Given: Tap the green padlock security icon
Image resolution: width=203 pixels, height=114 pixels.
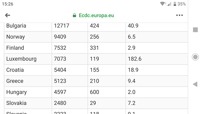Looking at the screenshot, I should tap(74, 15).
